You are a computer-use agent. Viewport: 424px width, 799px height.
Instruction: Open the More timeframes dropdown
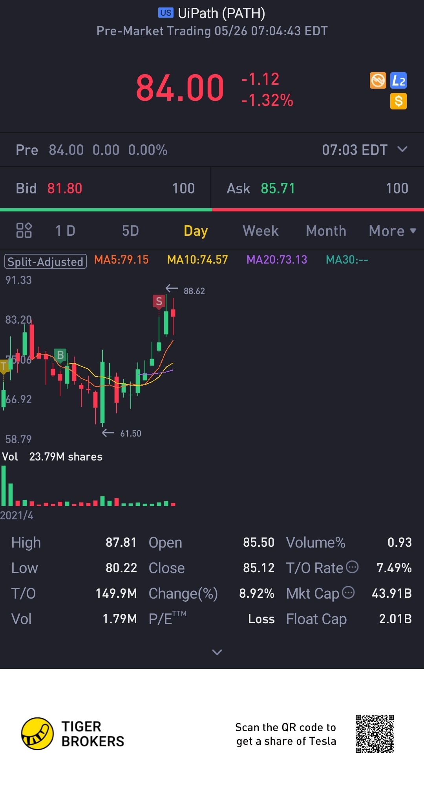393,231
